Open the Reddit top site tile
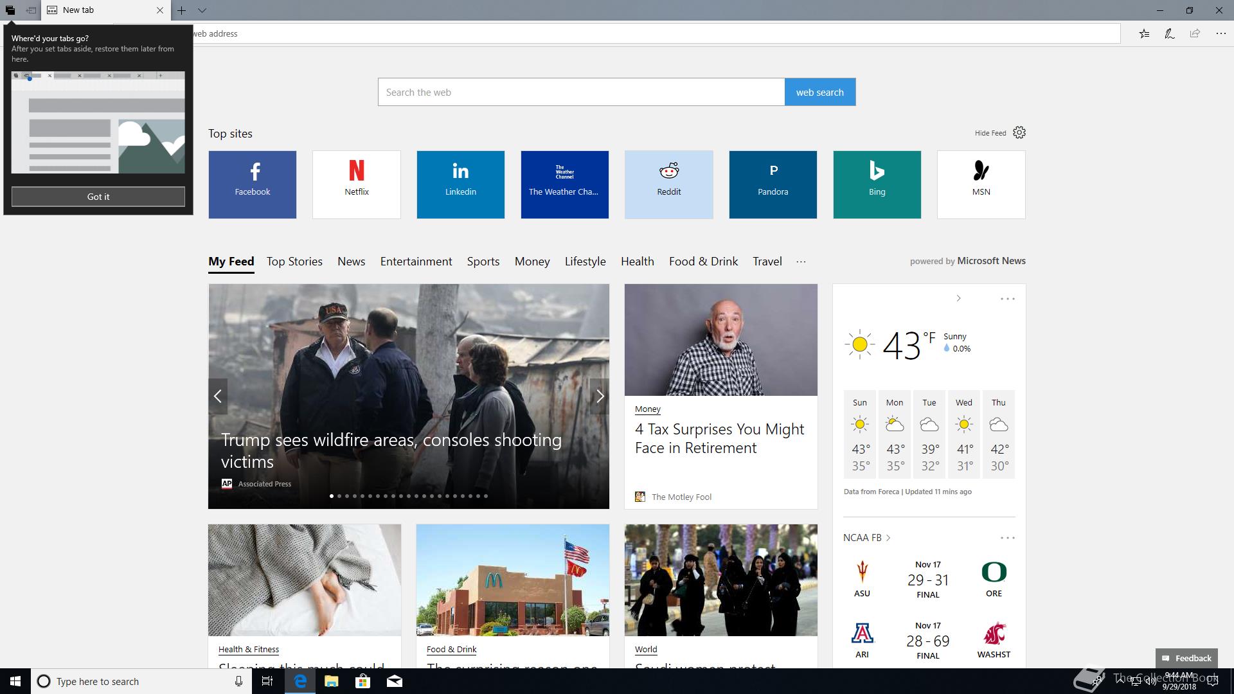The width and height of the screenshot is (1234, 694). [x=669, y=184]
